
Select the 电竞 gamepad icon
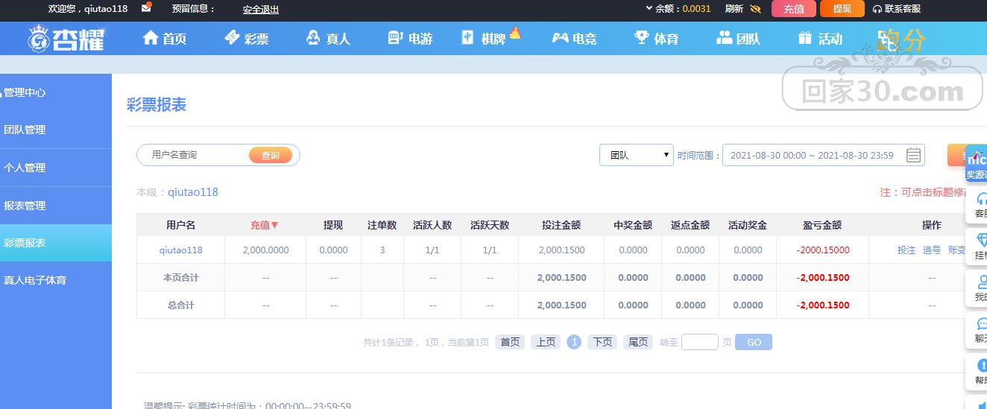(x=560, y=38)
